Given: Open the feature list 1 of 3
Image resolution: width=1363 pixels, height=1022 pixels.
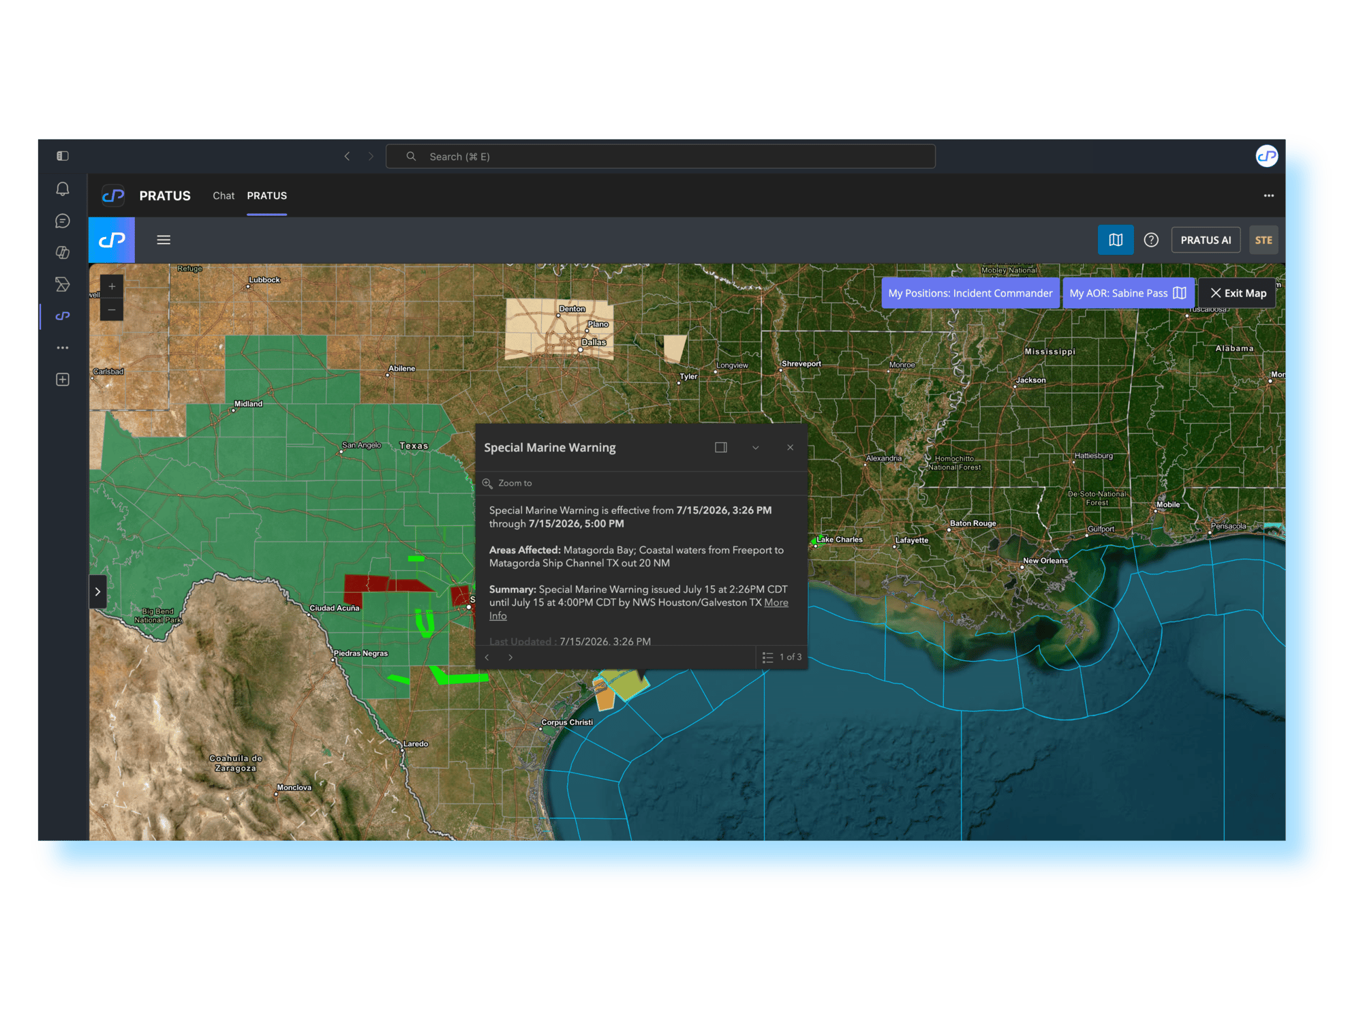Looking at the screenshot, I should (782, 657).
